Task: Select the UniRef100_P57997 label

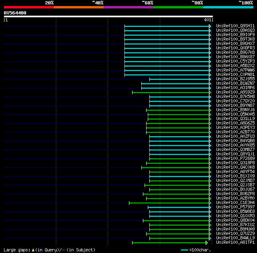Action: 235,207
